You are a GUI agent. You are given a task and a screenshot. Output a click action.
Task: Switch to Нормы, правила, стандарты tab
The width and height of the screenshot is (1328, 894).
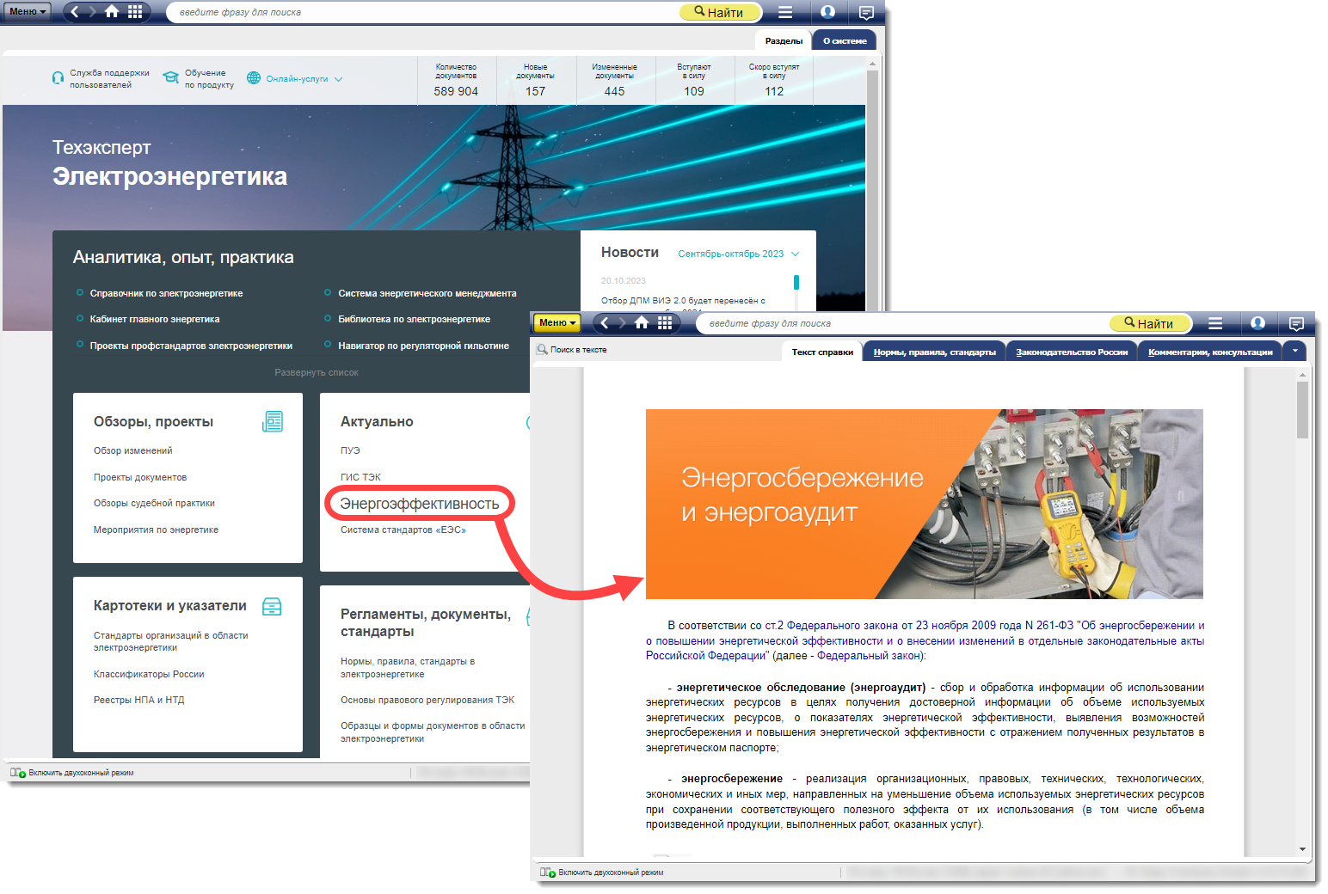tap(934, 352)
